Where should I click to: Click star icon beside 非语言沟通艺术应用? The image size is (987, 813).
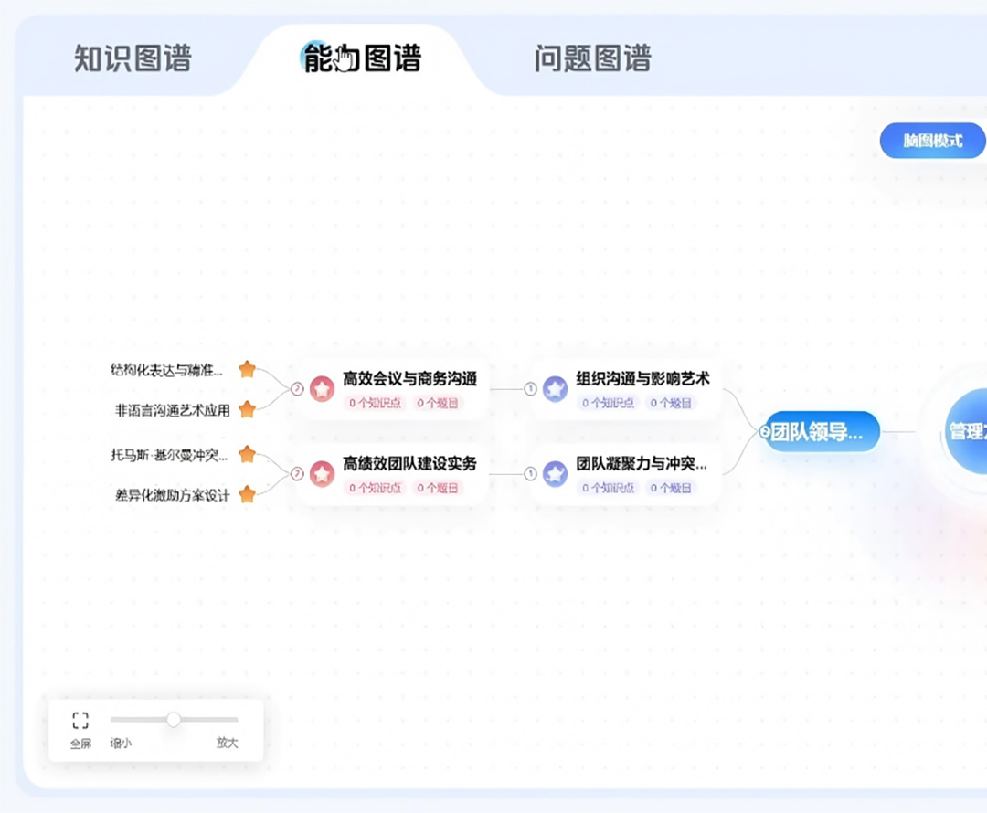pos(247,410)
